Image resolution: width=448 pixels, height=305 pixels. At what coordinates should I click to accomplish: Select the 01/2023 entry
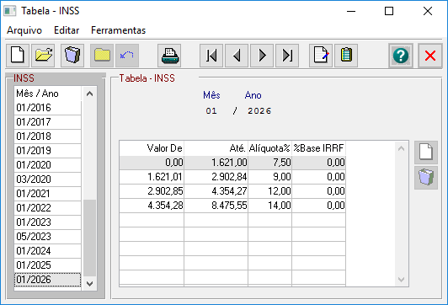47,222
